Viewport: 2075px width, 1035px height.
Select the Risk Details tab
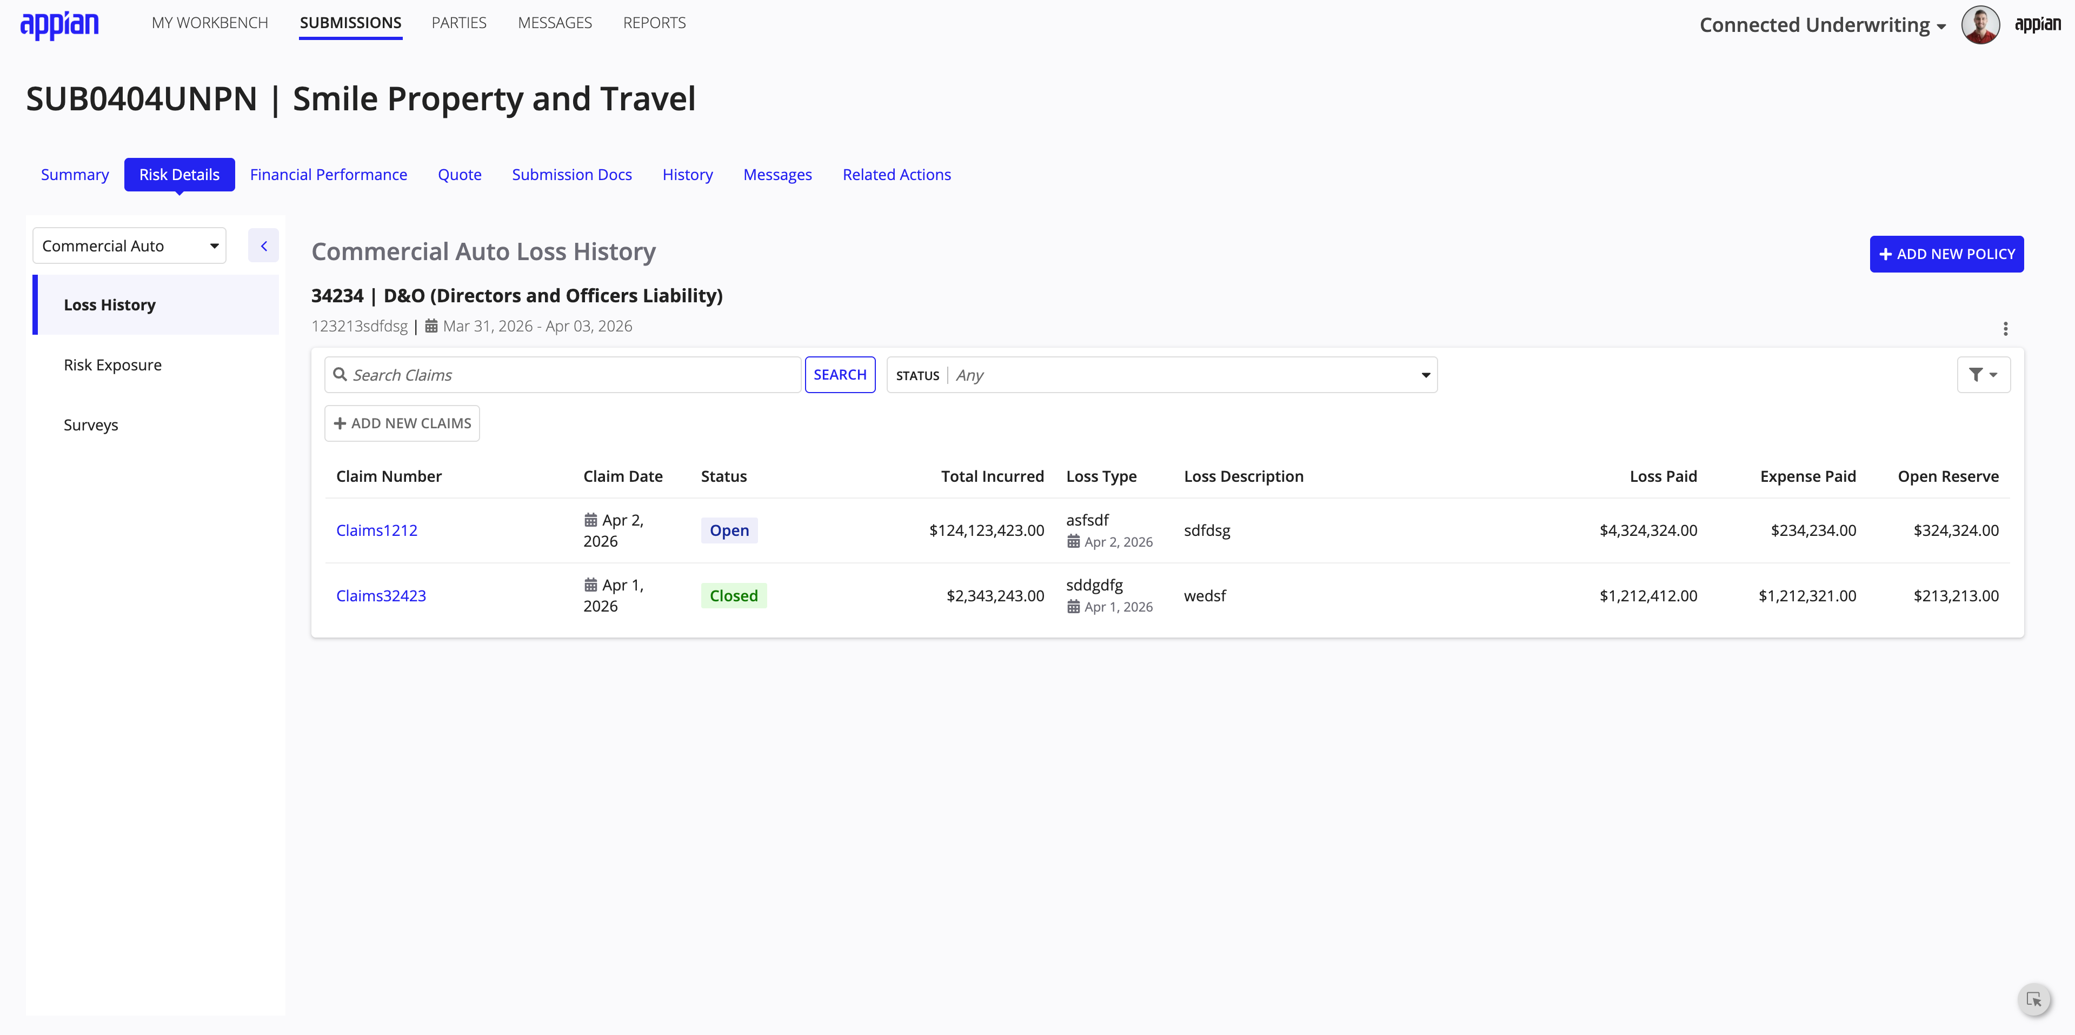(x=179, y=174)
